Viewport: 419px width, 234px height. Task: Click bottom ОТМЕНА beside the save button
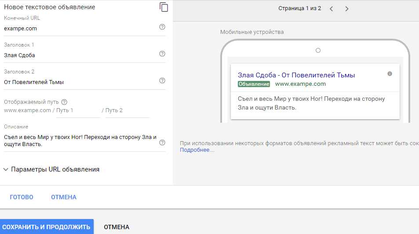(117, 227)
